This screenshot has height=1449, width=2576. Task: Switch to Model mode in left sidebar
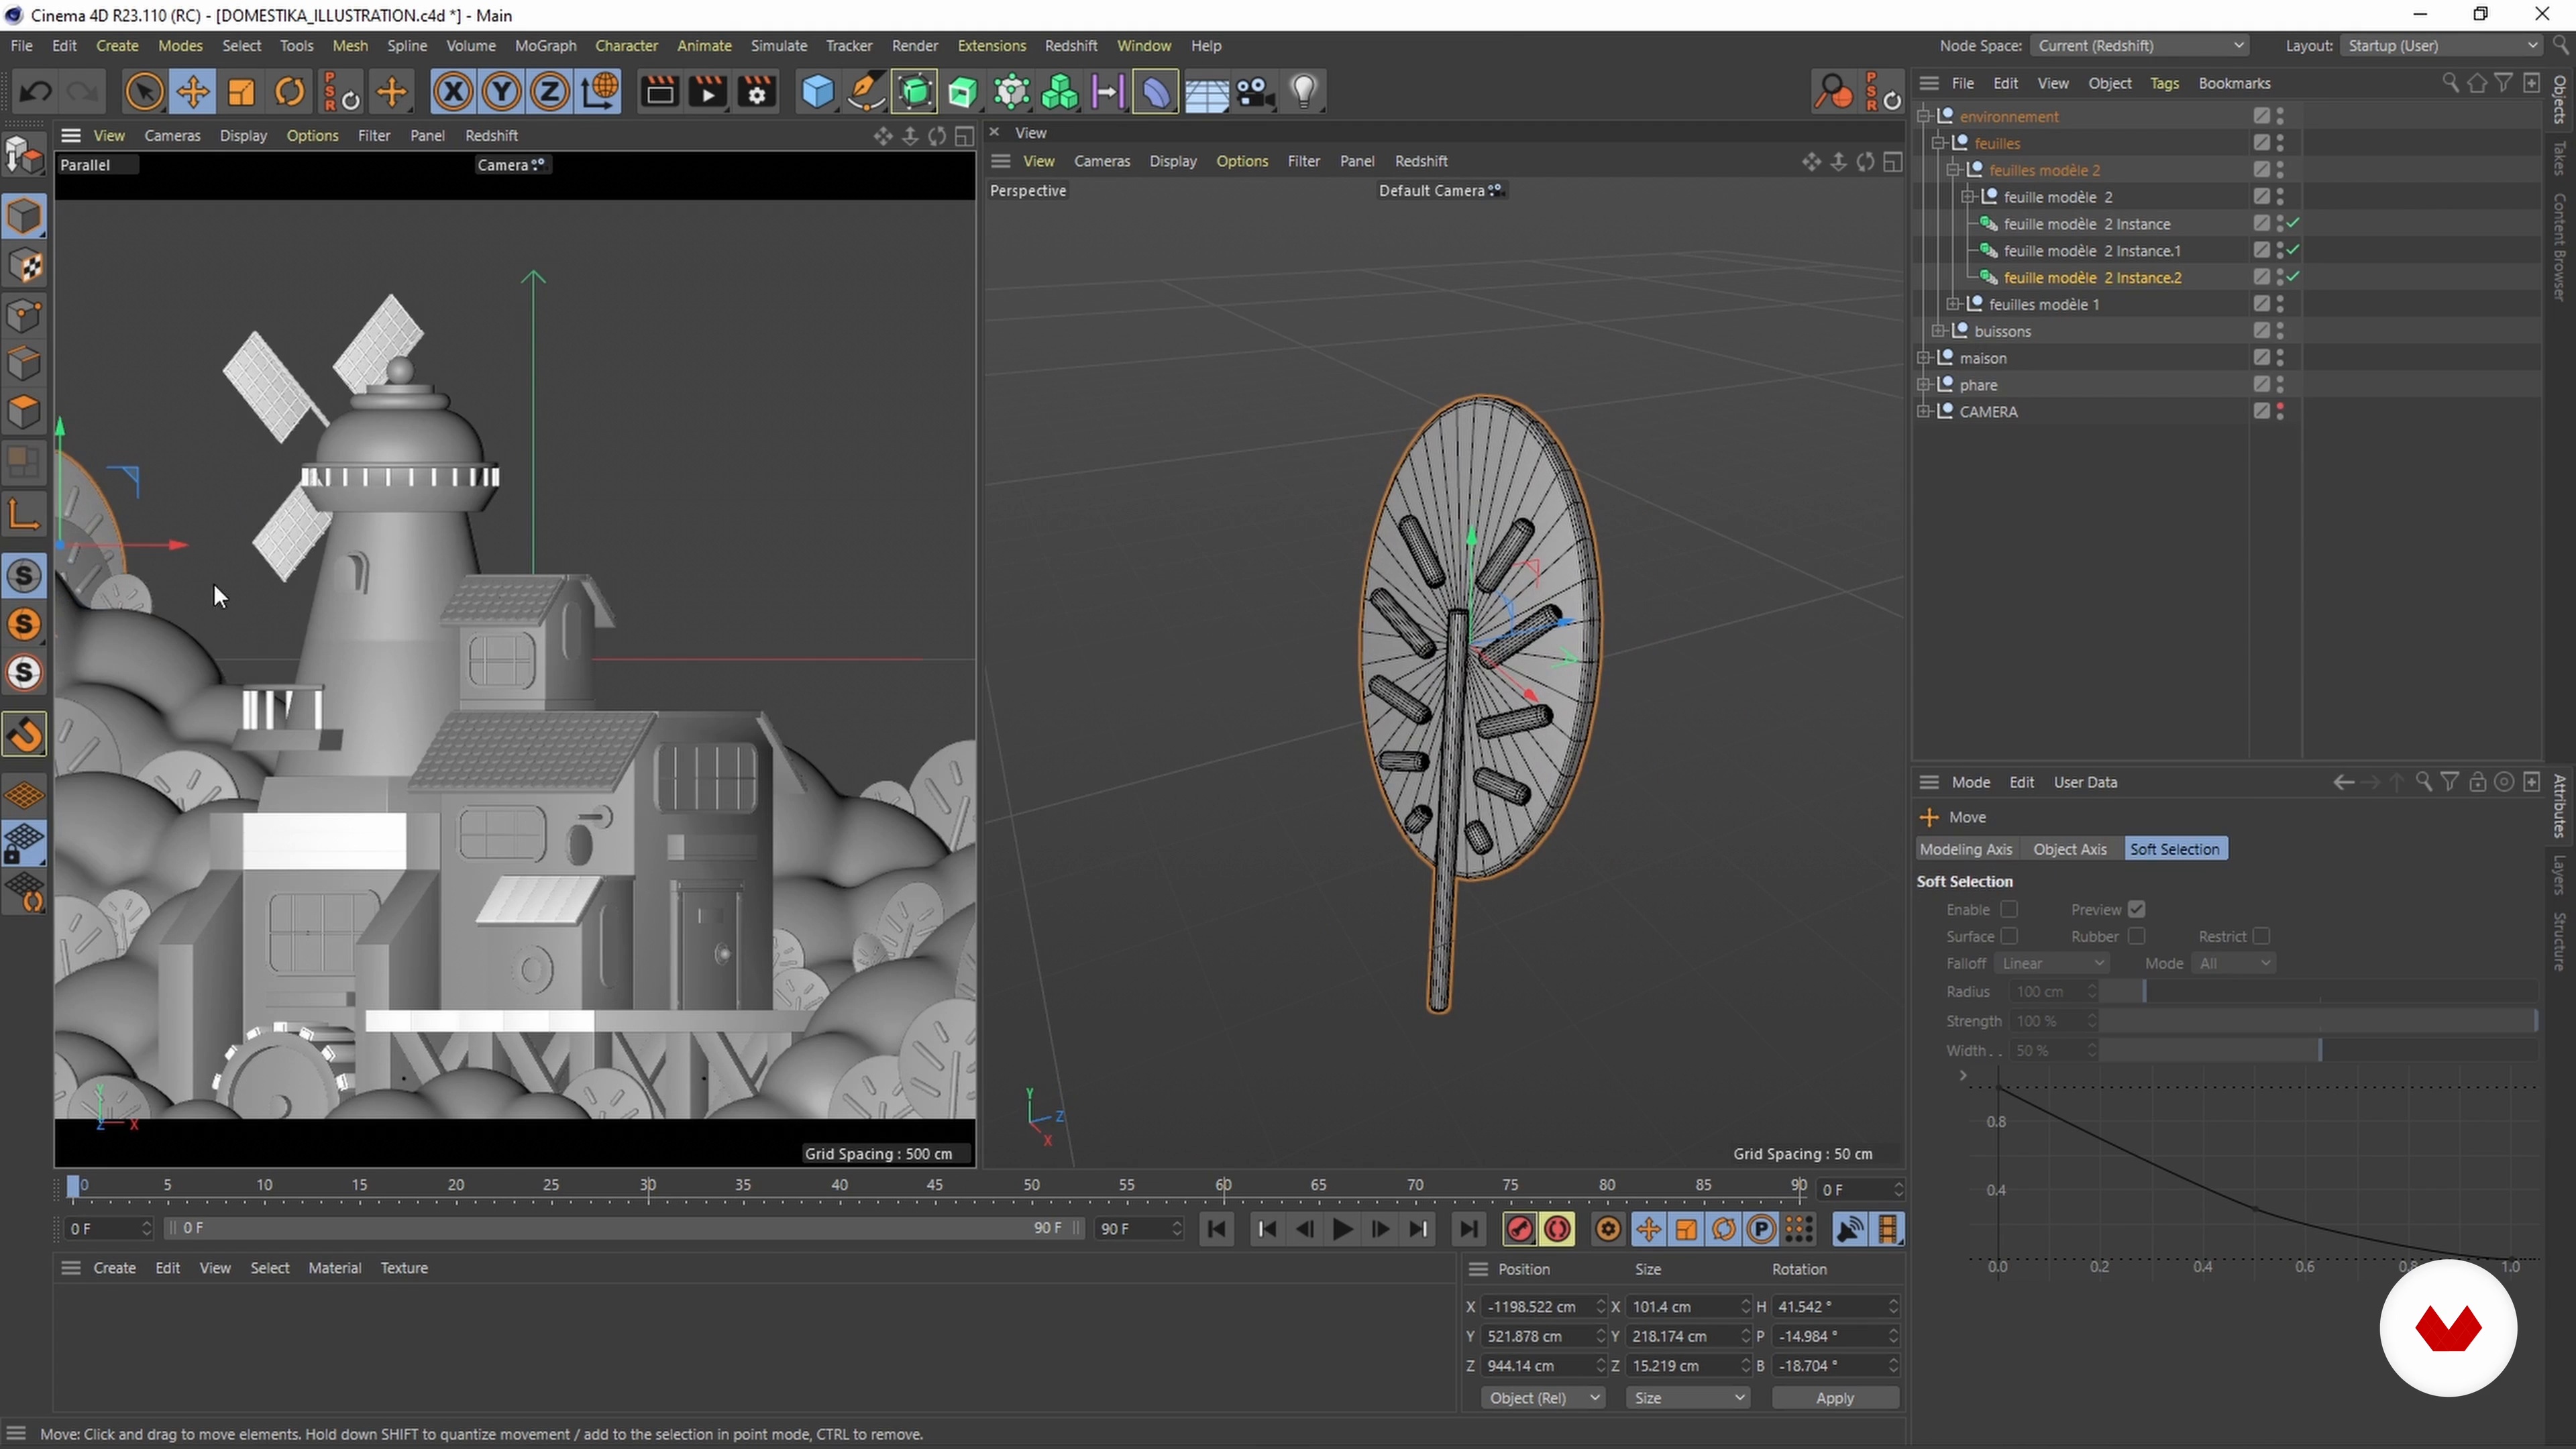(x=25, y=216)
